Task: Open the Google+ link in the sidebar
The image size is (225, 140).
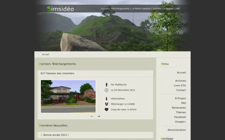Action: 180,122
